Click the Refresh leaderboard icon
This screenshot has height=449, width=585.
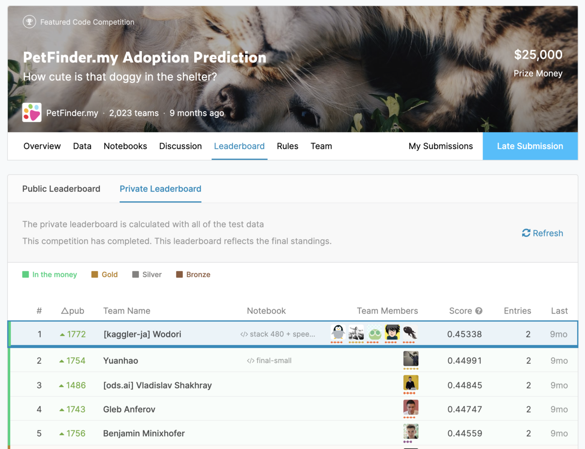pyautogui.click(x=526, y=233)
